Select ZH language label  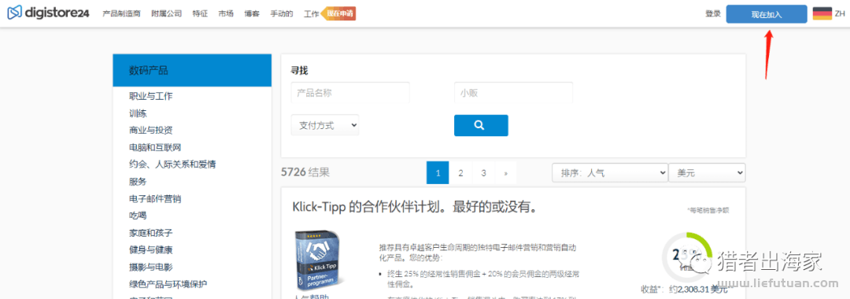click(839, 14)
